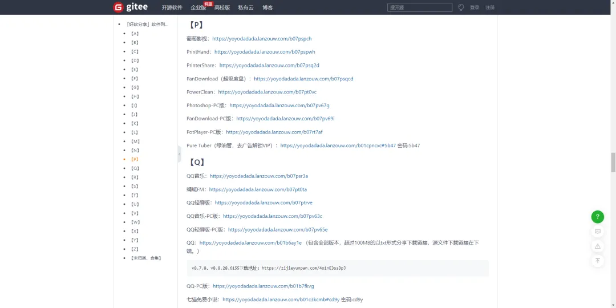This screenshot has height=308, width=616.
Task: Open the PowerClean download link
Action: (267, 92)
